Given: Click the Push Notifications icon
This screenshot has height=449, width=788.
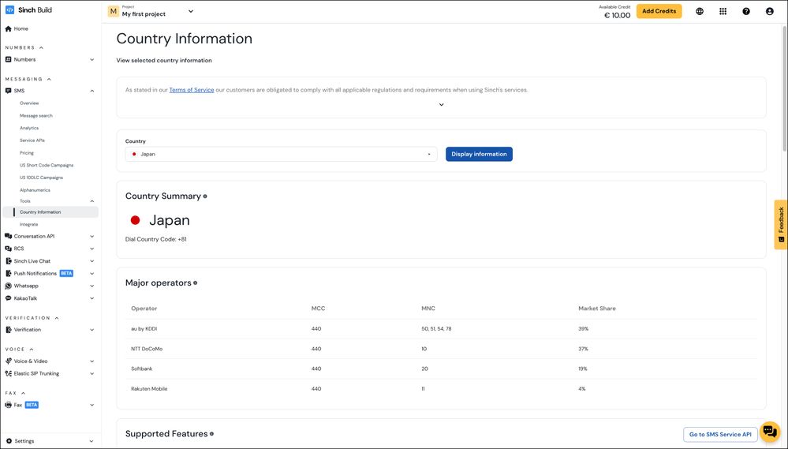Looking at the screenshot, I should click(x=8, y=274).
